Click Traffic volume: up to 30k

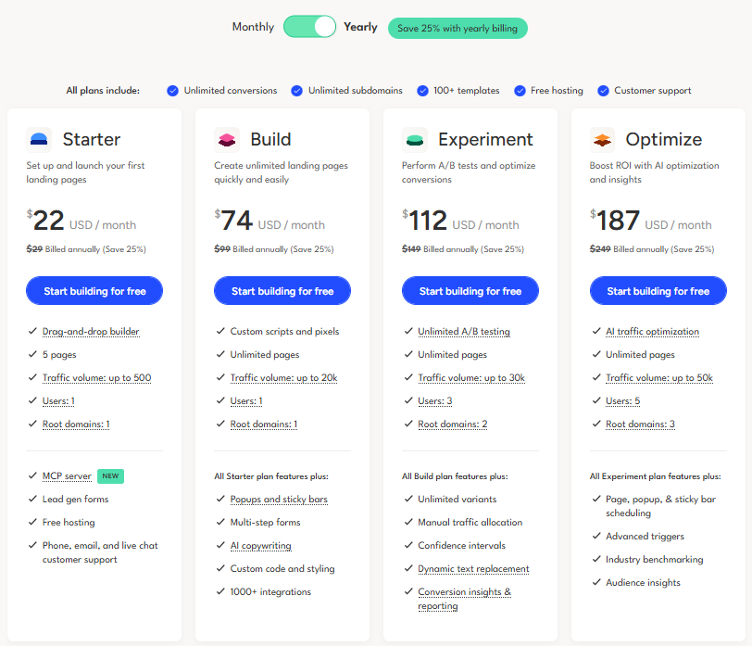[471, 378]
